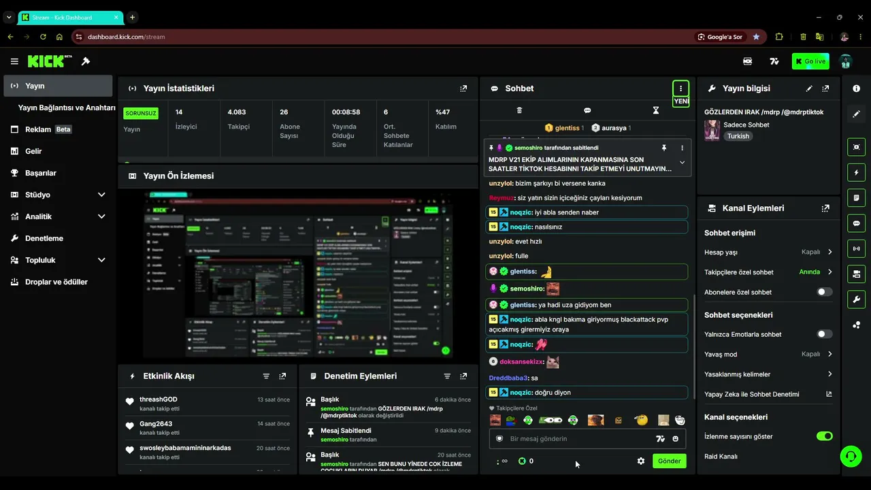Open chat settings gear icon

click(x=640, y=461)
